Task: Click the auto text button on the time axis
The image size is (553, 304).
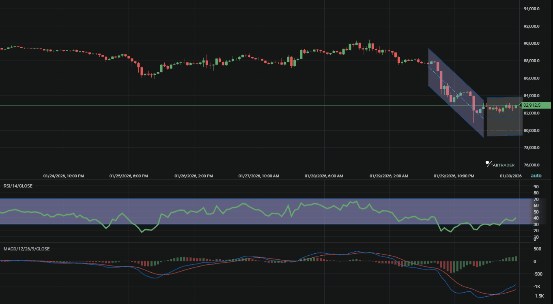Action: pos(536,175)
